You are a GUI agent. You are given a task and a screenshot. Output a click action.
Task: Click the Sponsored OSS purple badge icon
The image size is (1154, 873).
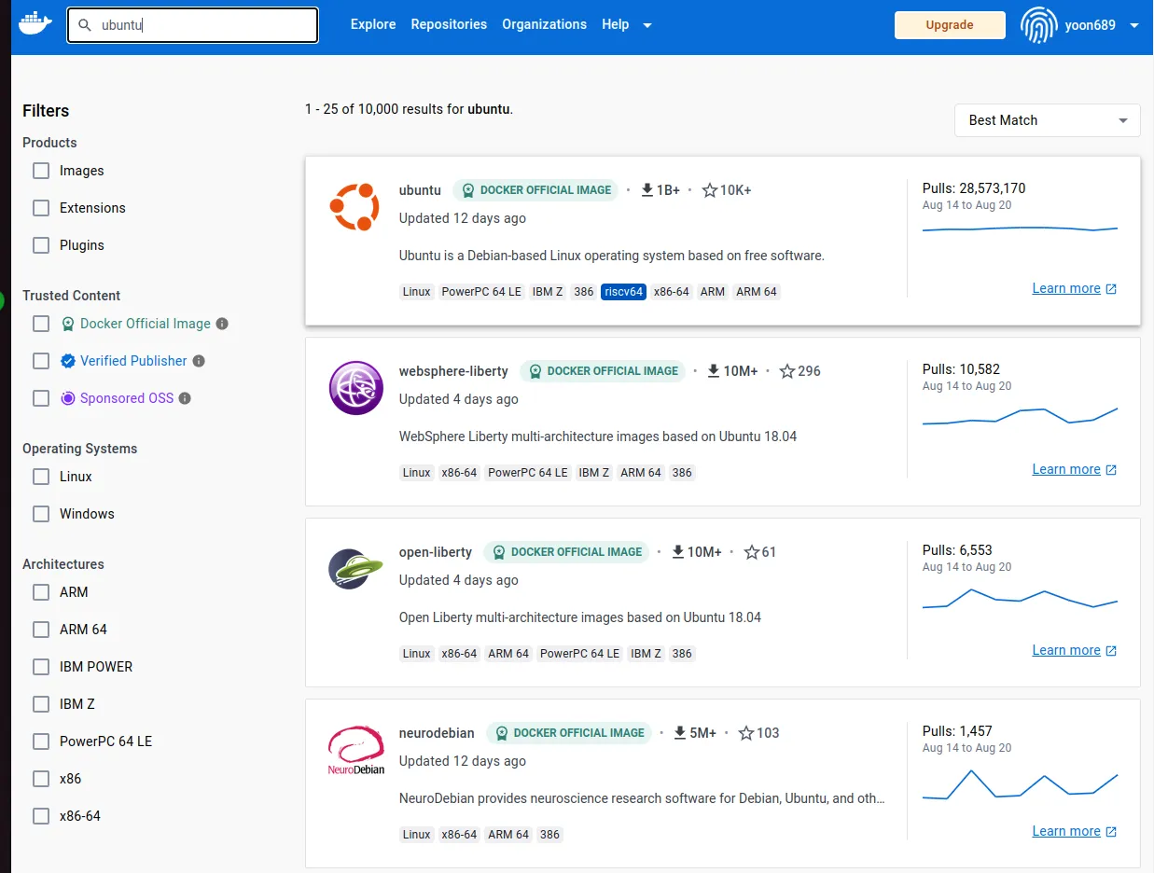(x=67, y=398)
